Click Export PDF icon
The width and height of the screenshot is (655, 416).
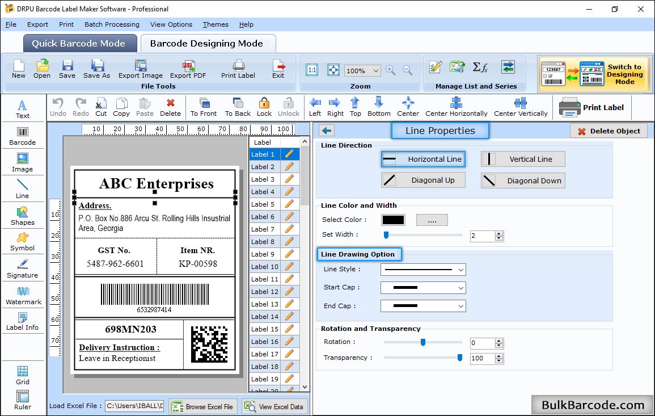click(188, 69)
